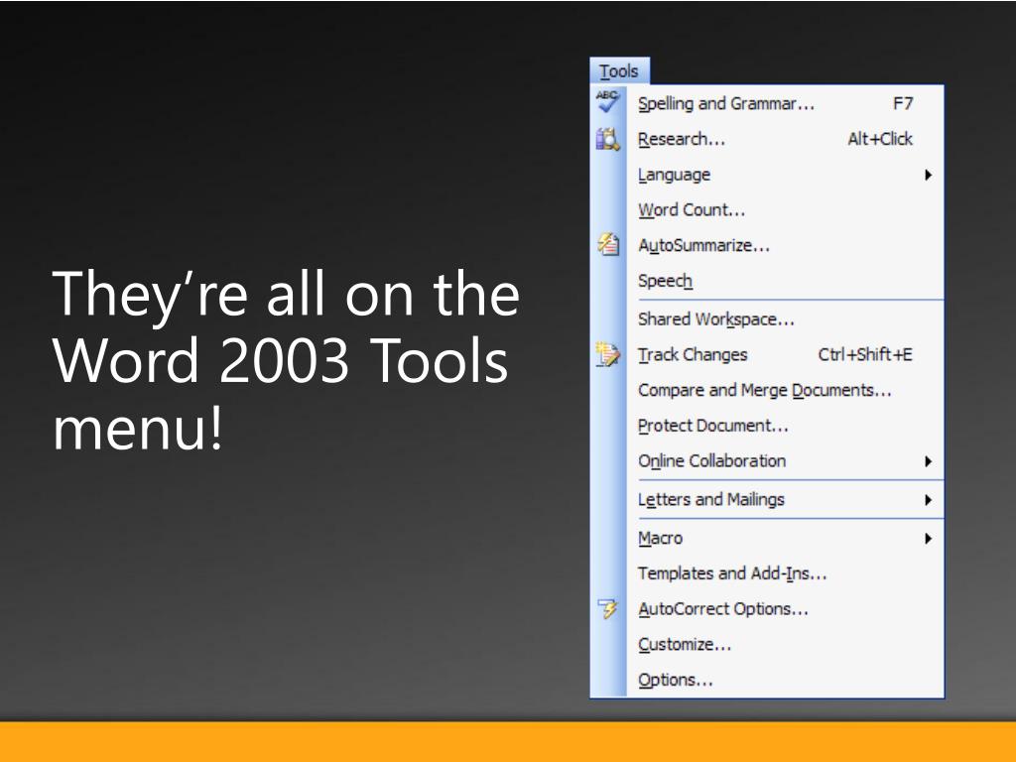This screenshot has width=1016, height=762.
Task: Click the Research books and magnifier icon
Action: pyautogui.click(x=608, y=139)
